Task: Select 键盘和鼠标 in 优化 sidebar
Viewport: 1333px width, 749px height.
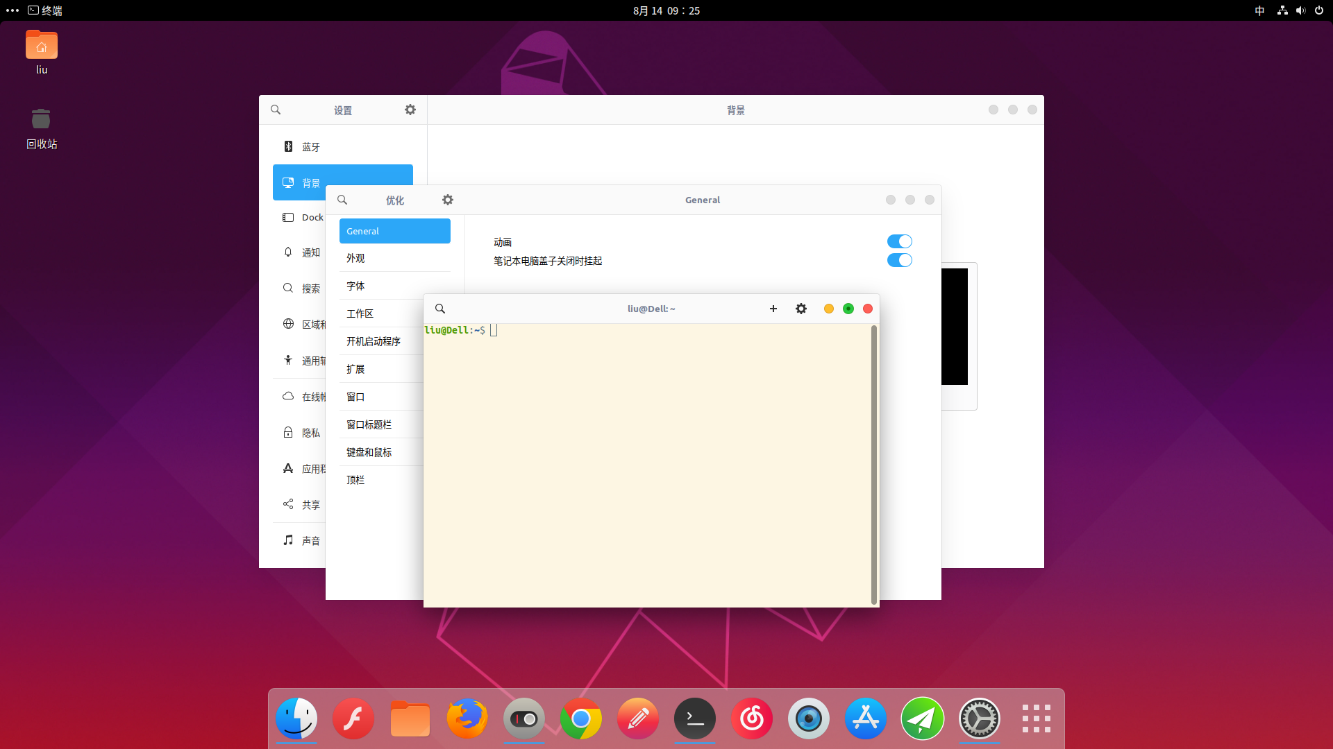Action: [382, 452]
